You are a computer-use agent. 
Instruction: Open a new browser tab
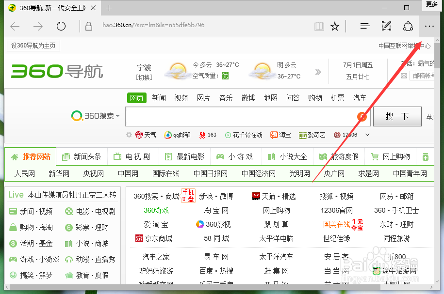point(109,8)
